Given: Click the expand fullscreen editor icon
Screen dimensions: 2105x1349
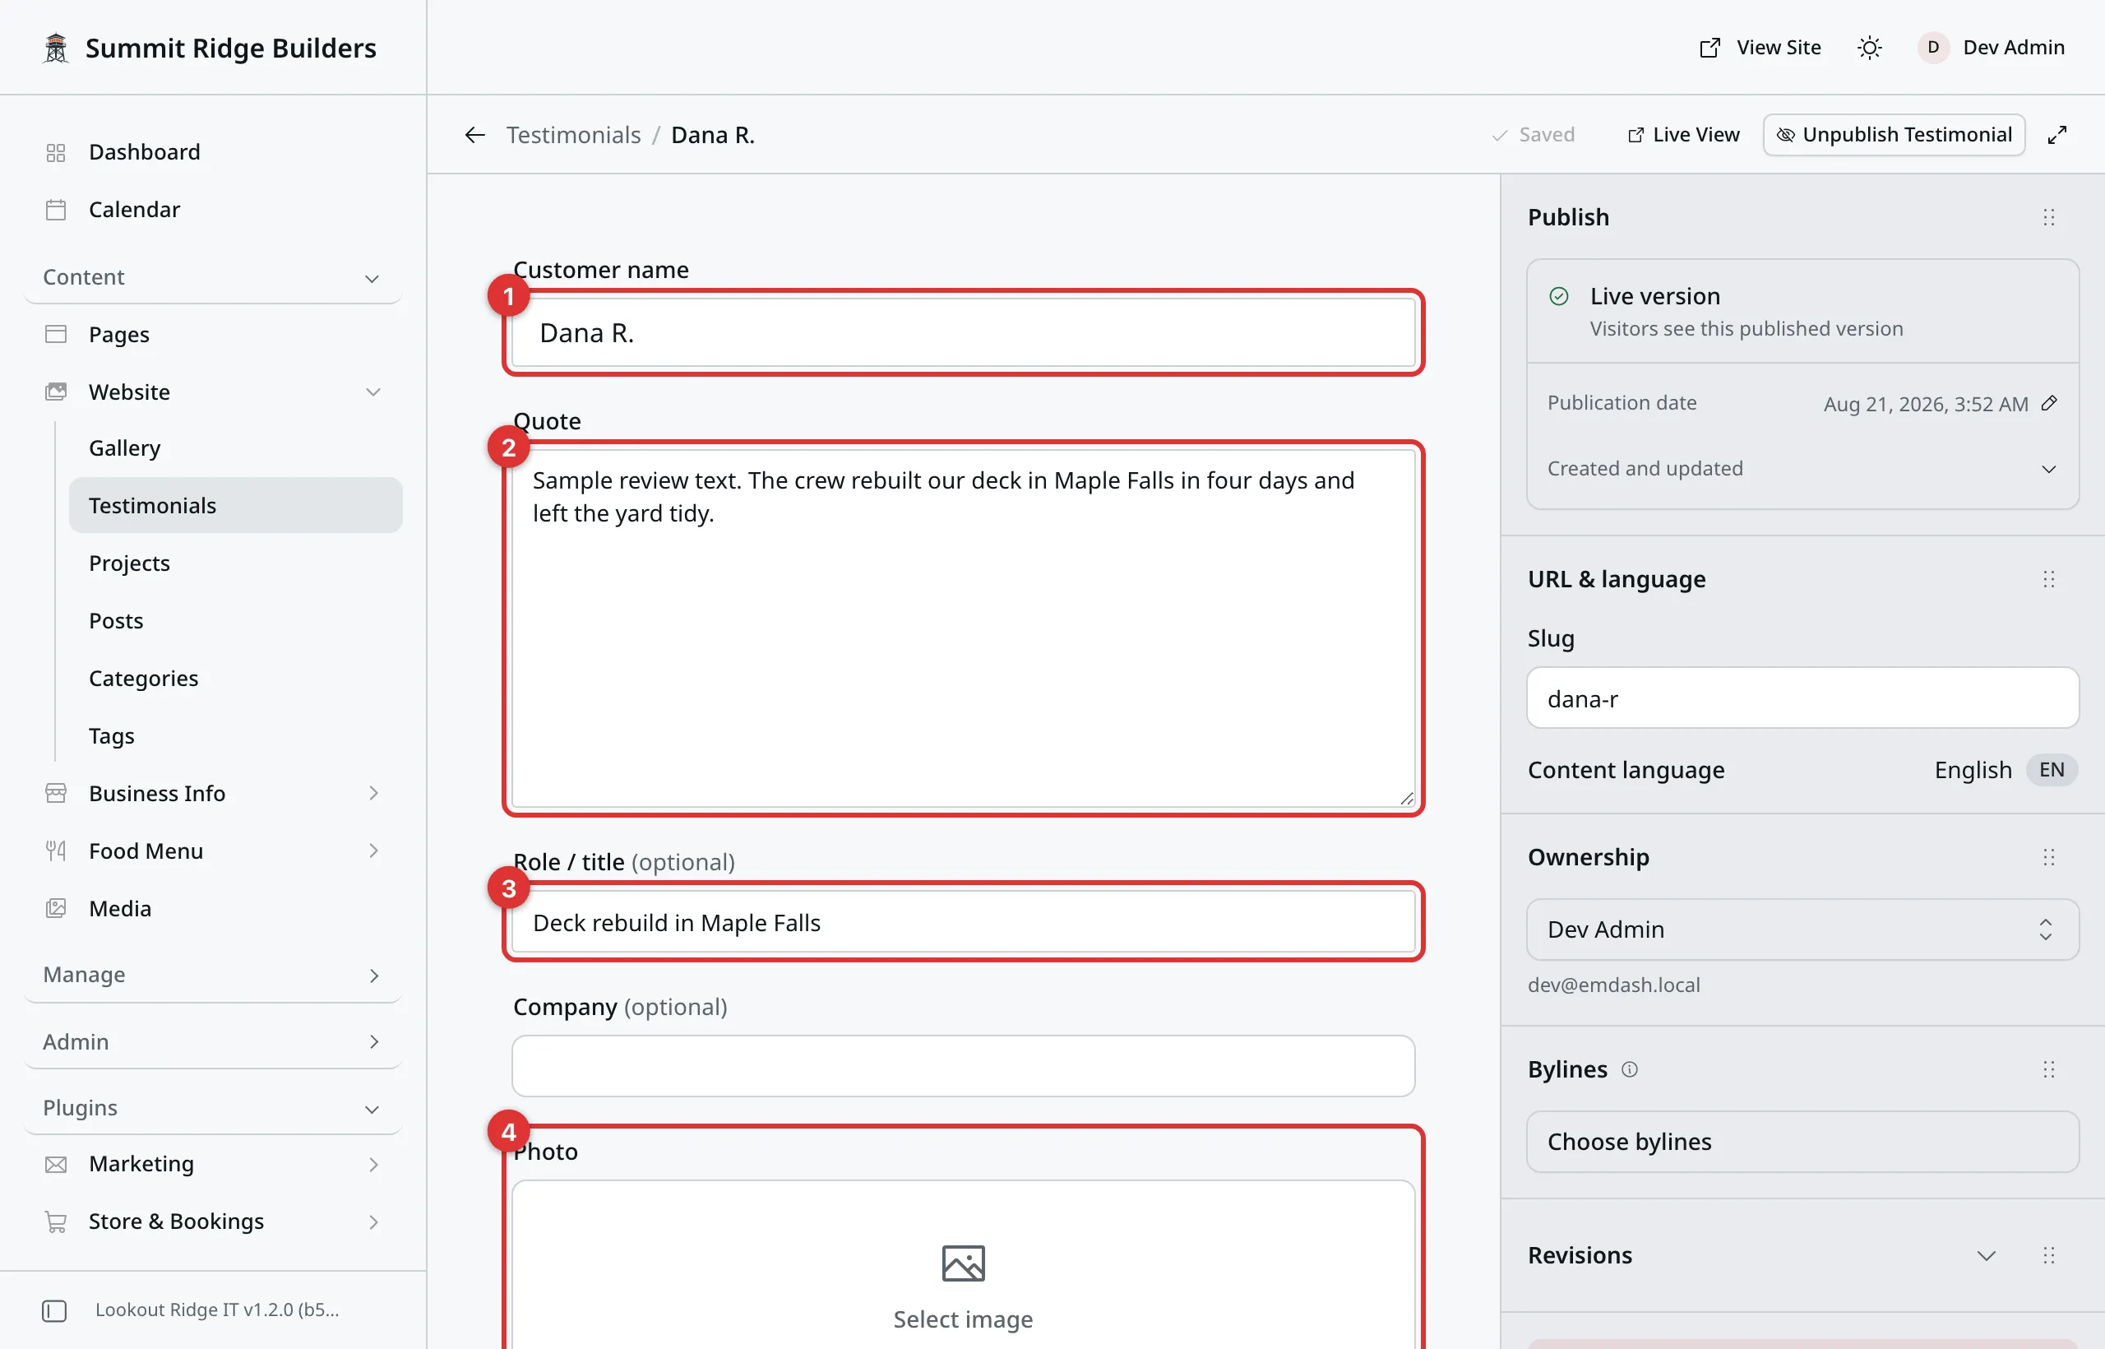Looking at the screenshot, I should tap(2056, 135).
